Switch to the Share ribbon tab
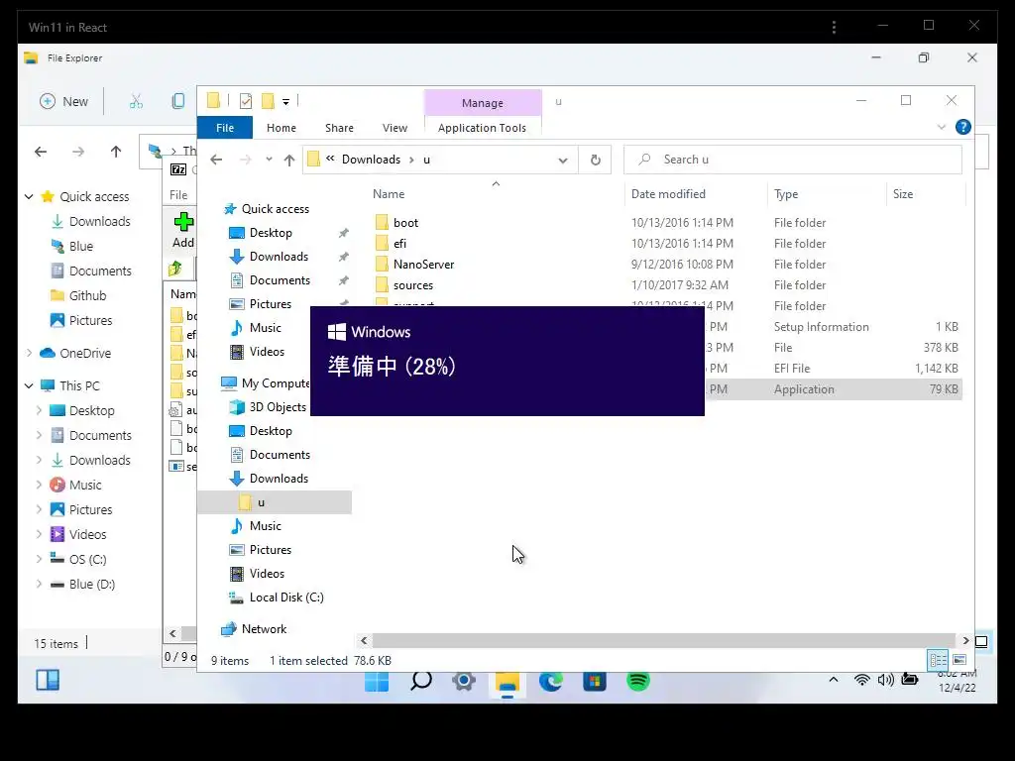The height and width of the screenshot is (761, 1015). click(339, 128)
